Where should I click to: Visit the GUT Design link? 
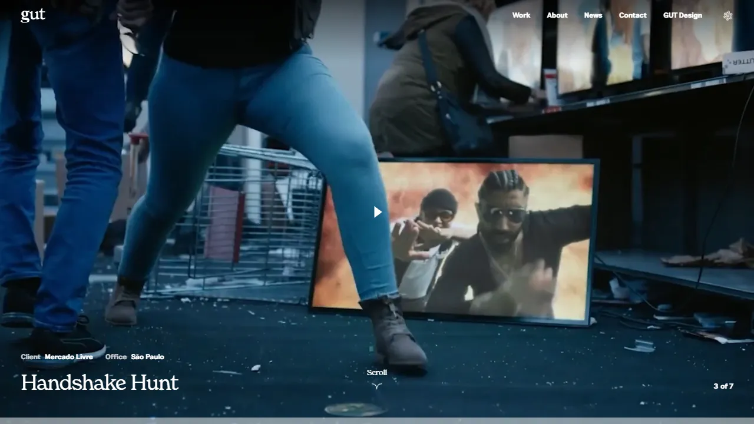(682, 15)
